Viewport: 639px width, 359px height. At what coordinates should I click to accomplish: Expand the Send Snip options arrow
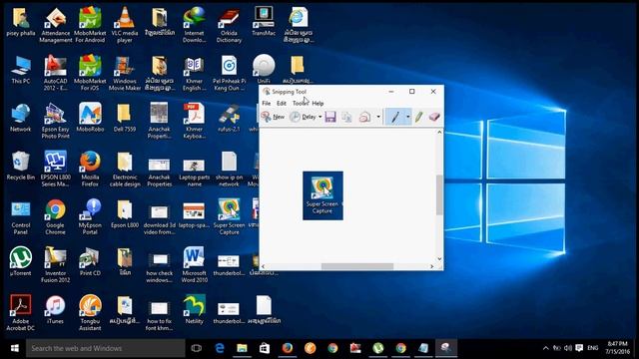tap(378, 118)
